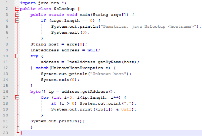This screenshot has width=202, height=136.
Task: Click 'String host' declaration on line 8
Action: coord(44,44)
